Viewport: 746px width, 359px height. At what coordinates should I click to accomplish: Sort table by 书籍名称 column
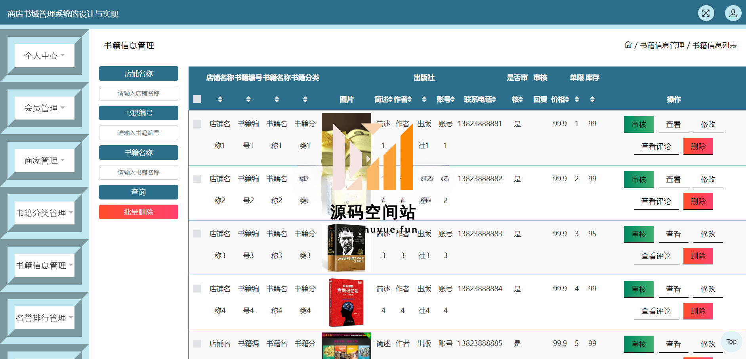(277, 99)
